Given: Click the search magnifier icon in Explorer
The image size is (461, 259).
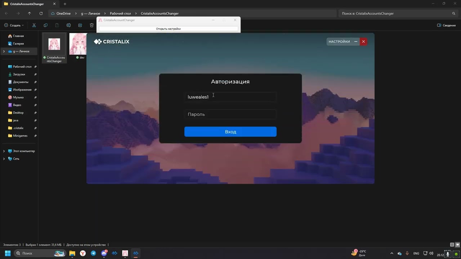Looking at the screenshot, I should pos(454,13).
